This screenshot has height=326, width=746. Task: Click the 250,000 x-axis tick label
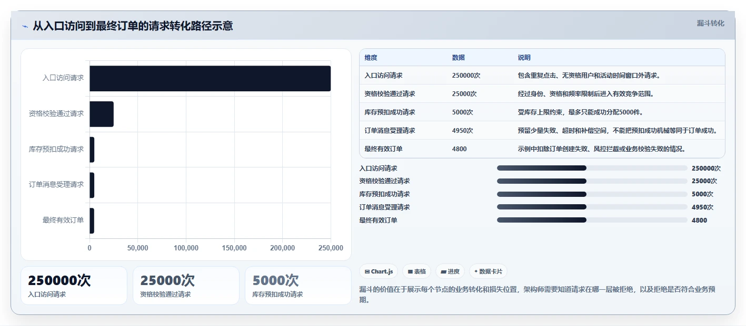click(x=331, y=248)
